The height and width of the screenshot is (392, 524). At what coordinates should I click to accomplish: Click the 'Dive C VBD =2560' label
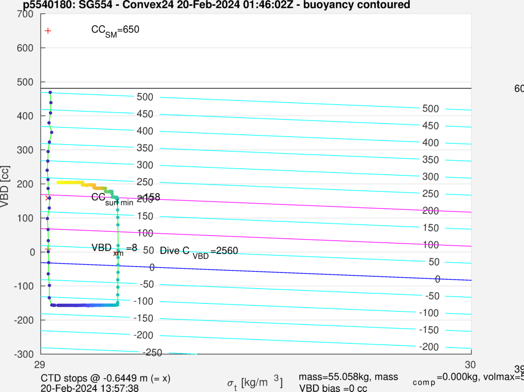click(199, 252)
